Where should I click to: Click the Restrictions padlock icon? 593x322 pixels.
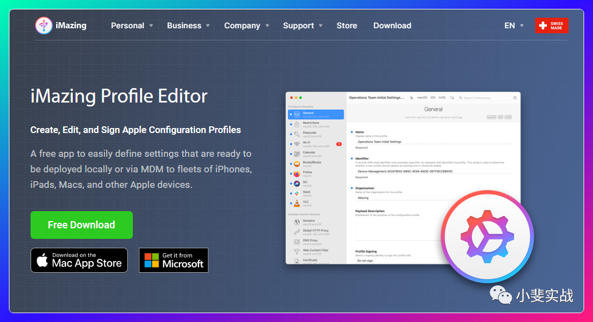[297, 125]
